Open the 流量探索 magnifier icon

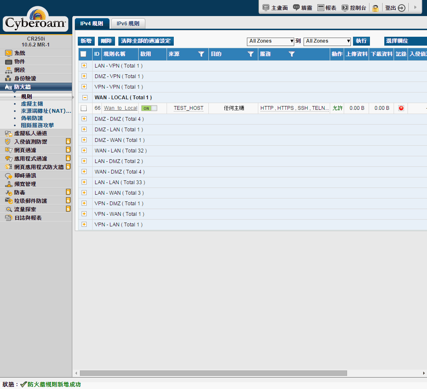click(8, 209)
